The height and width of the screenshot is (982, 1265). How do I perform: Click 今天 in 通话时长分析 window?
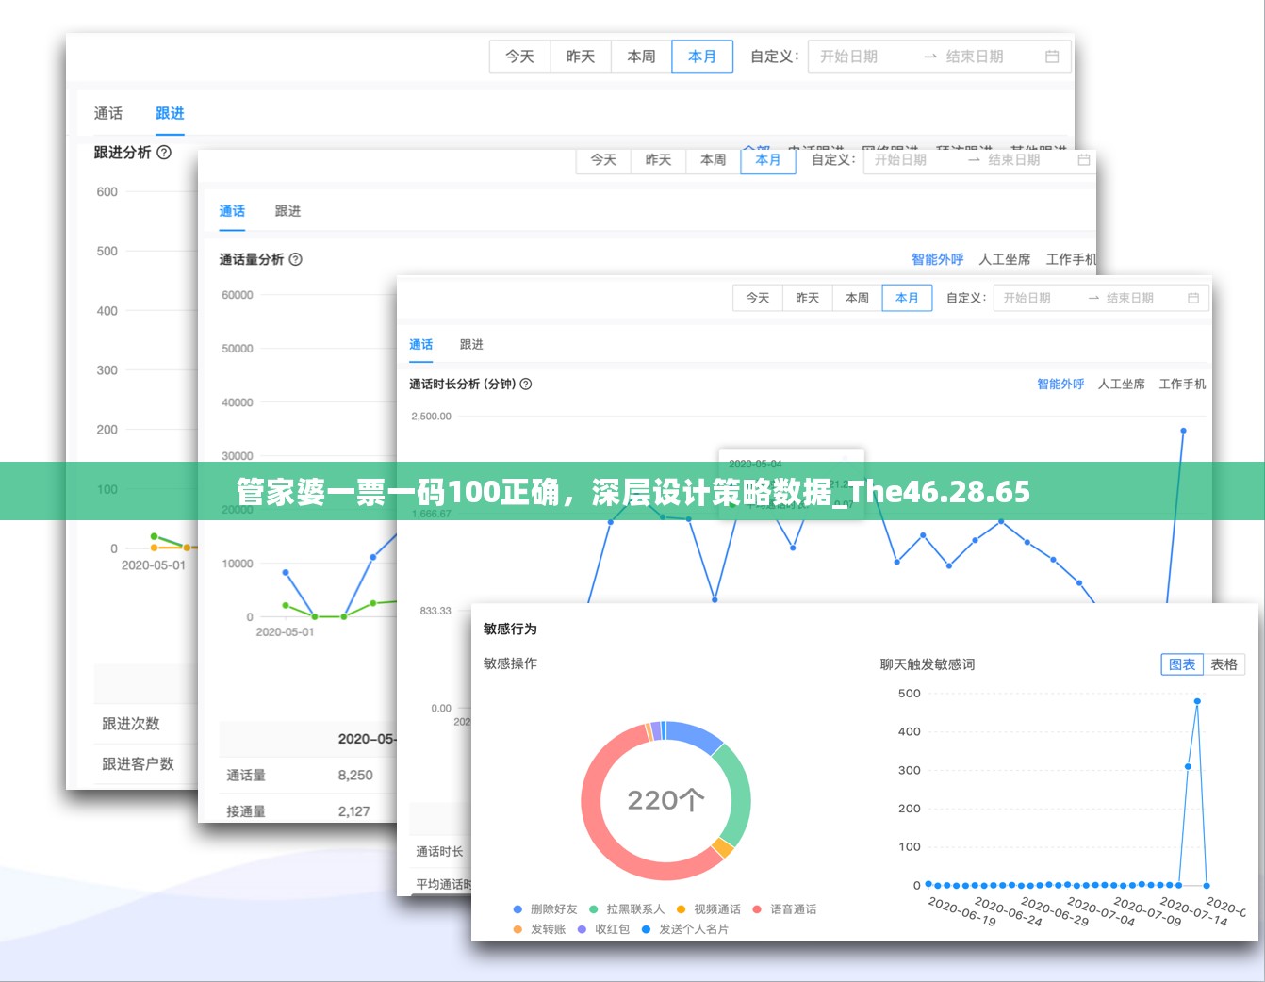[758, 298]
